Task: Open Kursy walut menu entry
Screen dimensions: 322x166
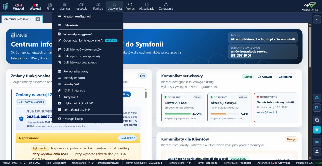Action: point(87,97)
